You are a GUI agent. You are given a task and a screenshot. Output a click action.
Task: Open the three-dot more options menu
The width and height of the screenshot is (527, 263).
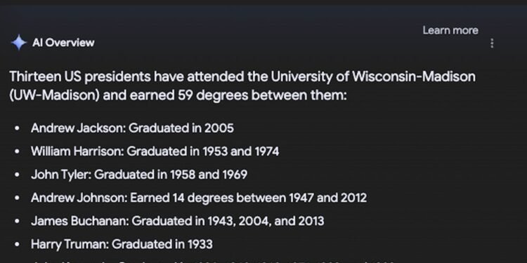pyautogui.click(x=492, y=43)
